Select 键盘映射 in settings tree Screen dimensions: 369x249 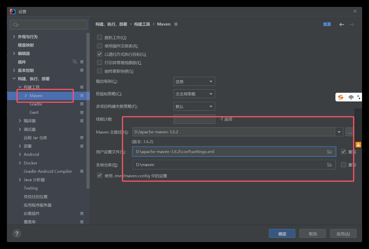26,45
